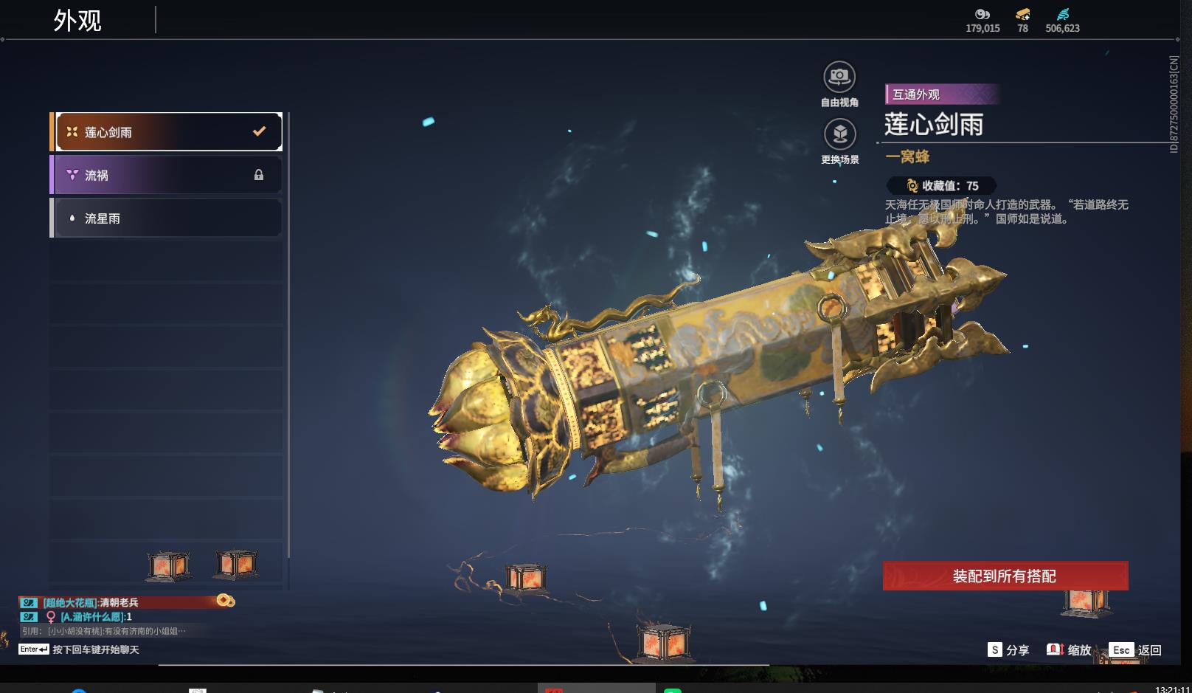Viewport: 1192px width, 693px height.
Task: Click the S 分享 share button
Action: pos(1008,649)
